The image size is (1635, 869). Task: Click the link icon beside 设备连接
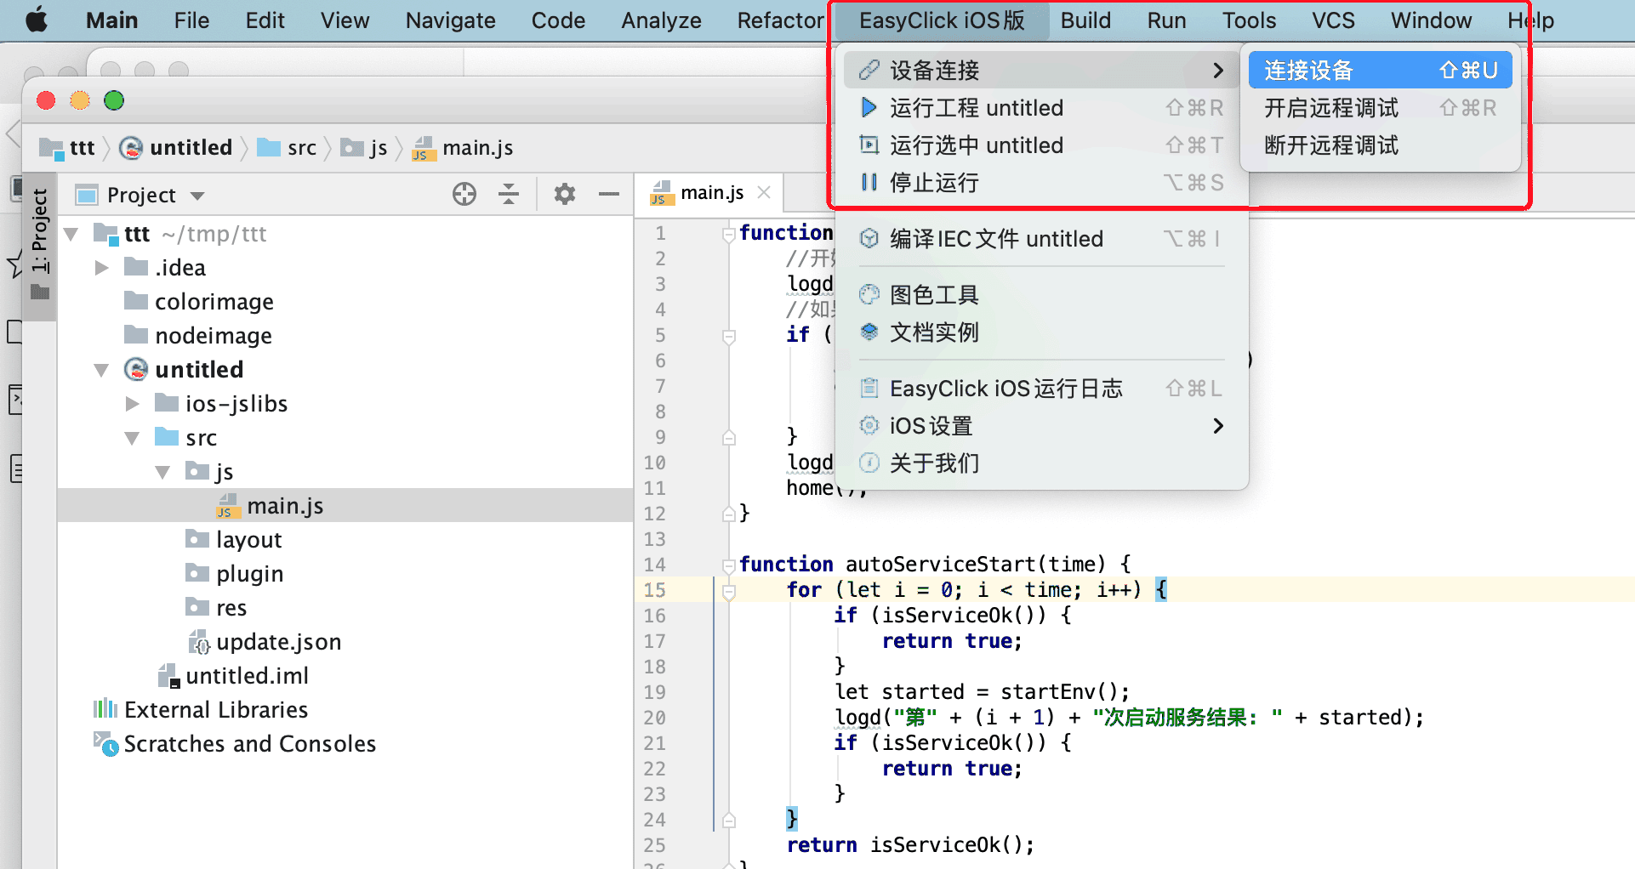point(869,70)
